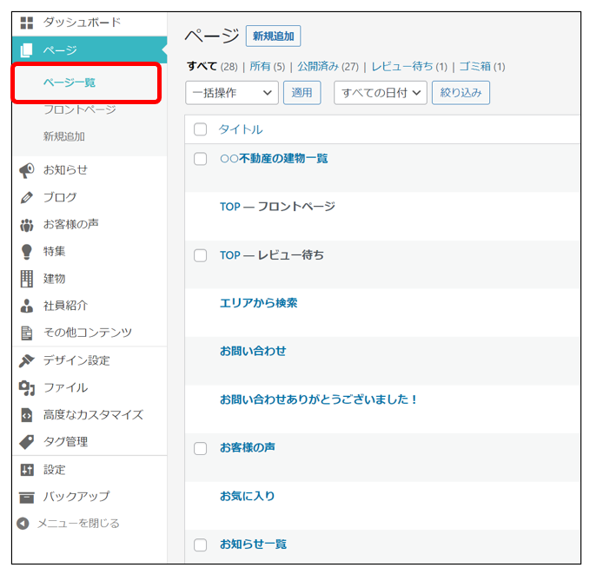The height and width of the screenshot is (574, 590).
Task: Click the Dashboard grid icon
Action: click(26, 23)
